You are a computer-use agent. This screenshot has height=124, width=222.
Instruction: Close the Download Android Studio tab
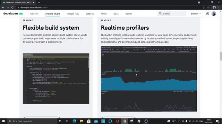coord(34,2)
